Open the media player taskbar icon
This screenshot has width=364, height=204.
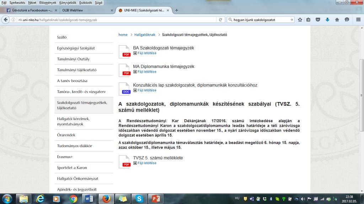[57, 199]
